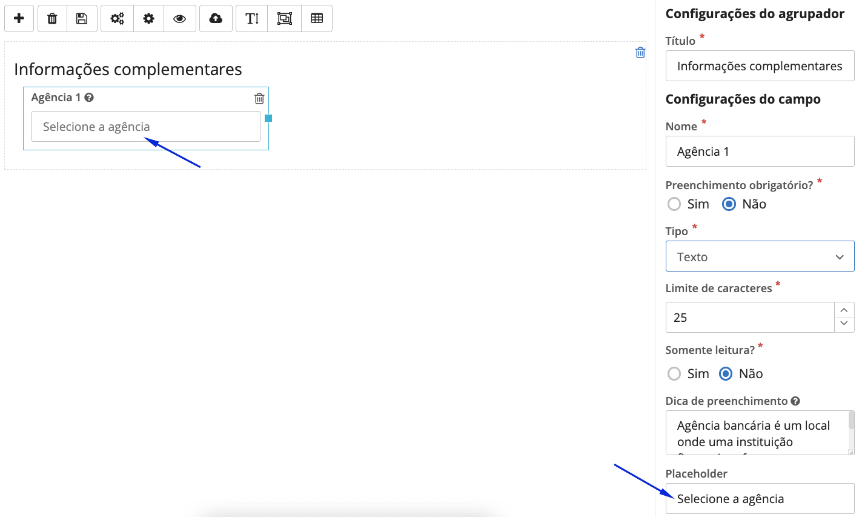Open multiple gears advanced settings icon
This screenshot has width=862, height=517.
(x=117, y=19)
